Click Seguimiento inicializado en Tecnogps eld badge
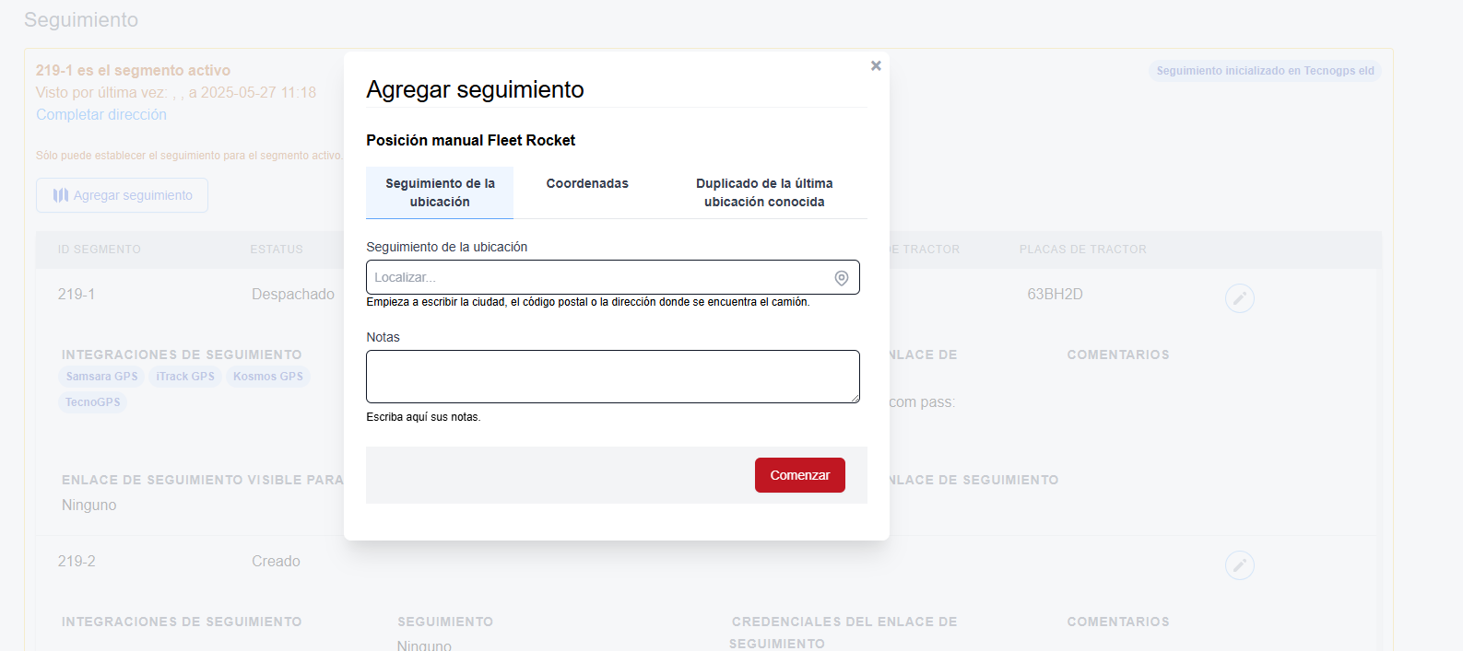 pos(1265,71)
